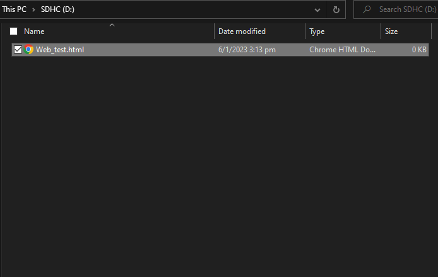Uncheck the Web_test.html file checkbox

click(18, 50)
